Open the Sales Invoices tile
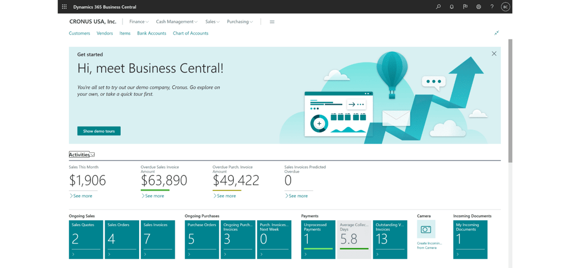The height and width of the screenshot is (268, 570). (158, 239)
